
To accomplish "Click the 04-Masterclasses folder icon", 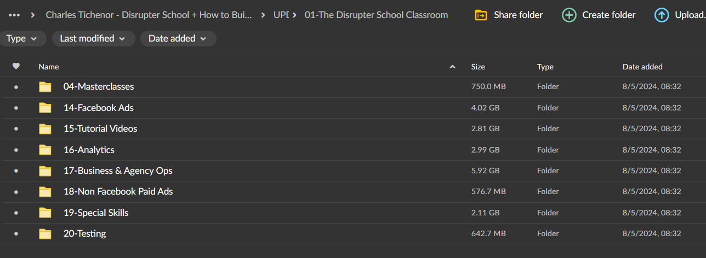I will point(45,87).
